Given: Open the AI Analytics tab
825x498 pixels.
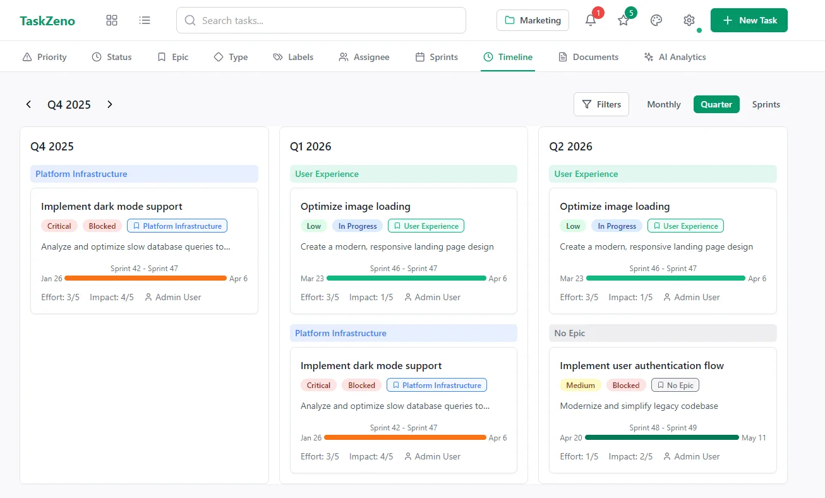Looking at the screenshot, I should 675,57.
